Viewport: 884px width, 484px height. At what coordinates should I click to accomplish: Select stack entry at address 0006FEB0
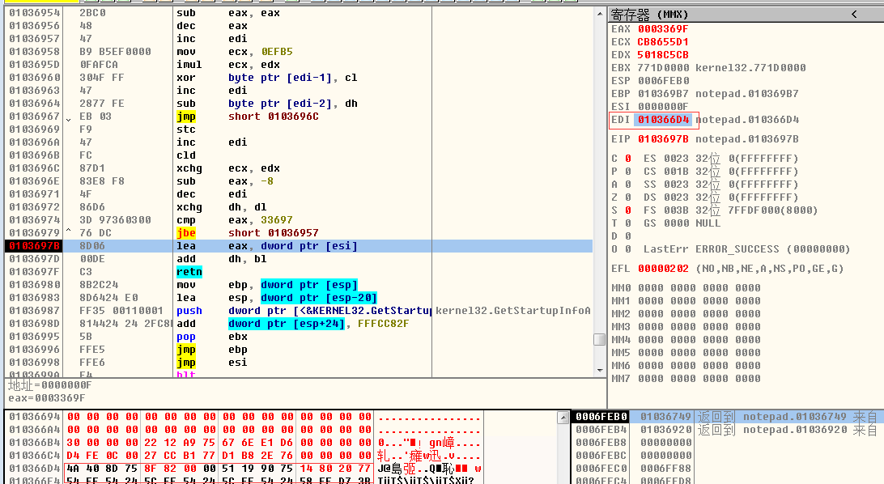point(600,417)
